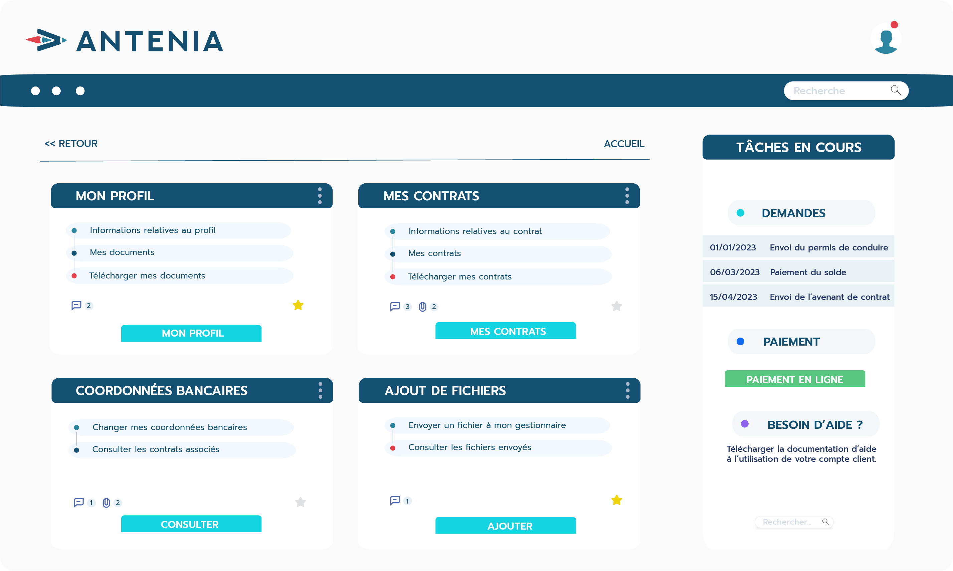Open Ajout de Fichiers three-dot menu
This screenshot has height=571, width=953.
pyautogui.click(x=627, y=390)
